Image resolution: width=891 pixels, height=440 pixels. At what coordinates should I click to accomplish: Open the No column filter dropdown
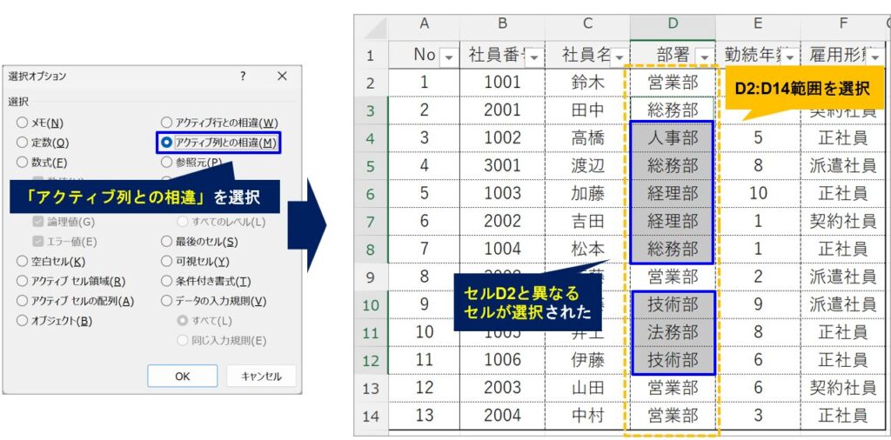449,57
